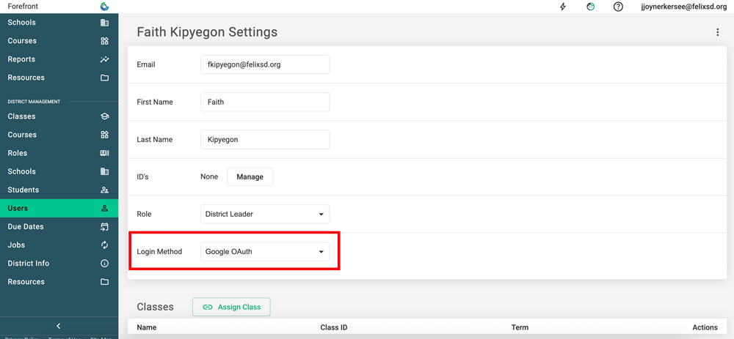Open Reports in the sidebar

coord(59,59)
